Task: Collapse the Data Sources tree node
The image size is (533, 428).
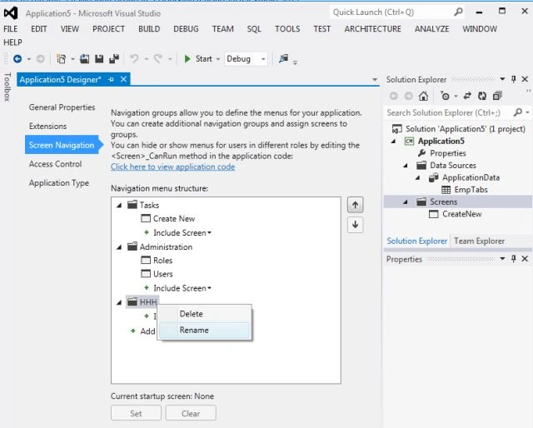Action: 406,166
